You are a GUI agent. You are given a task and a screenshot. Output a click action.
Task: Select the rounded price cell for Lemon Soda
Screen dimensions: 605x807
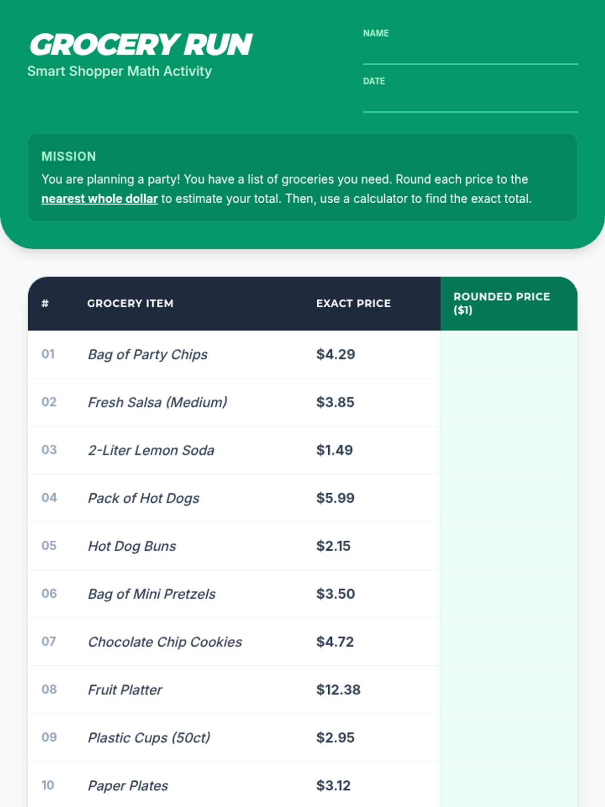[509, 450]
